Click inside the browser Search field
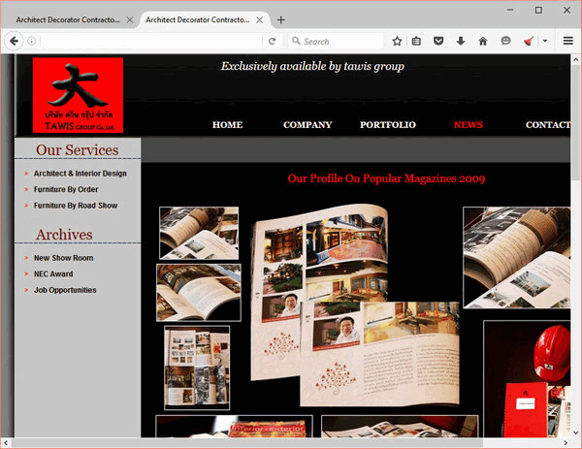Image resolution: width=582 pixels, height=449 pixels. 339,41
